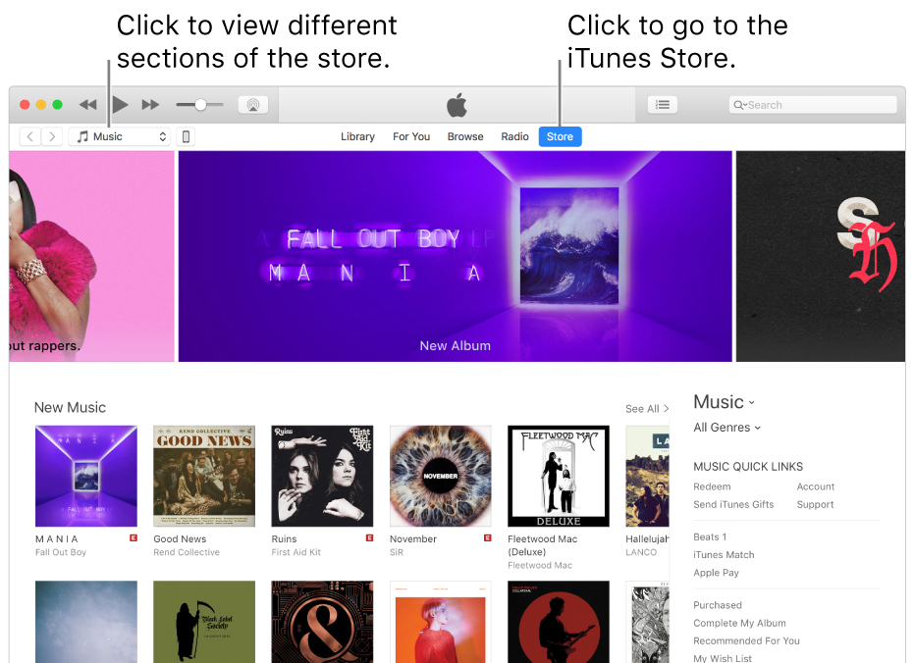Click the SiR artist name
Image resolution: width=914 pixels, height=663 pixels.
(397, 552)
